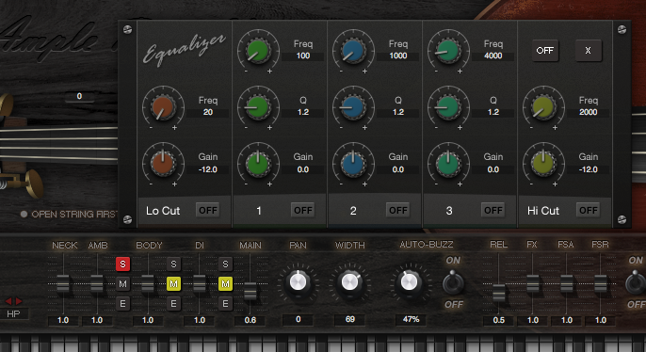Click band 1 green Freq knob
Viewport: 646px width, 352px height.
(258, 50)
